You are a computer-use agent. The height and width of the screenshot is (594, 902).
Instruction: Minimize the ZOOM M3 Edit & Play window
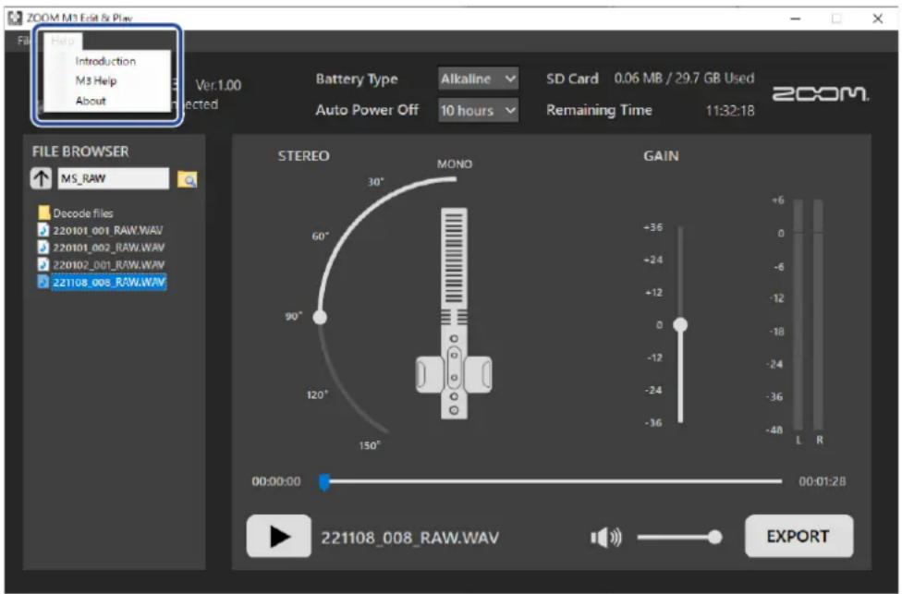[x=795, y=18]
